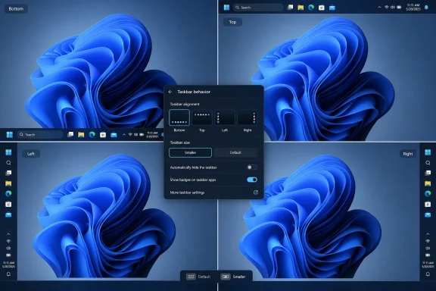Click the clock on the left taskbar
Image resolution: width=436 pixels, height=291 pixels.
coord(8,264)
